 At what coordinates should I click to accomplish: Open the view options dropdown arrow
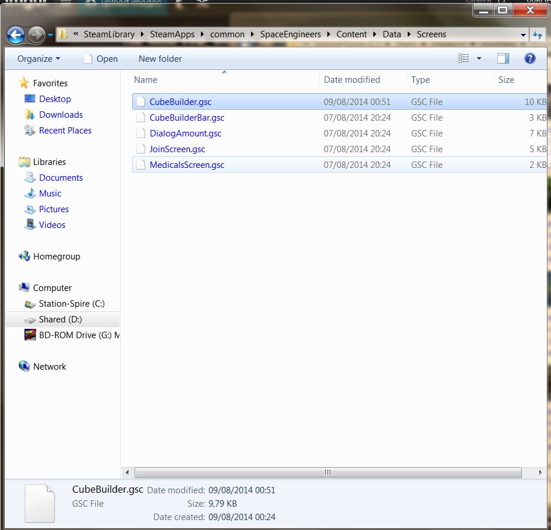coord(479,58)
